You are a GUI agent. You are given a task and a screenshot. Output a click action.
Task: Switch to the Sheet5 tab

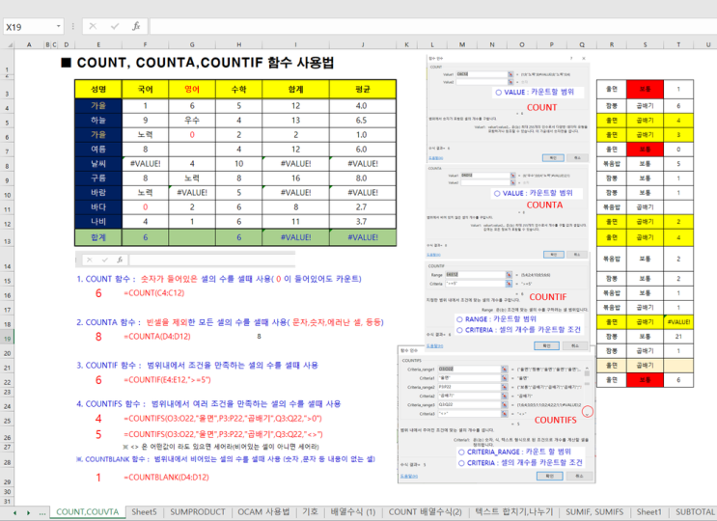144,512
